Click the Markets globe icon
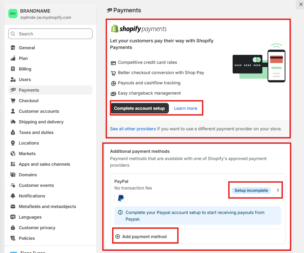 [13, 153]
